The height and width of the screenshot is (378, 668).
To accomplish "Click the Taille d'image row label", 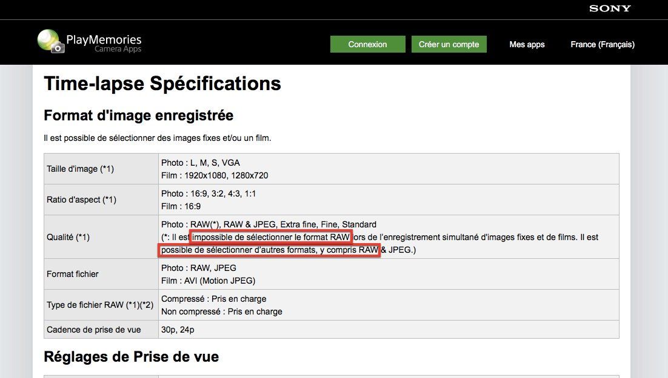I will (x=80, y=169).
